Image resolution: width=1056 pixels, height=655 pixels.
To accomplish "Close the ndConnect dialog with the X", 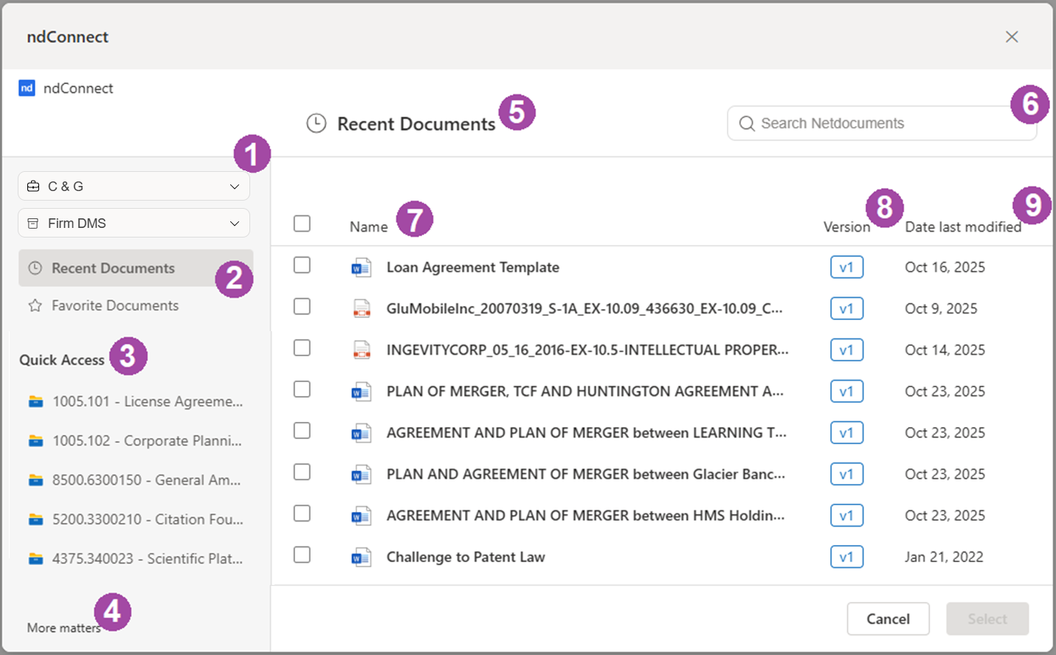I will click(x=1012, y=37).
